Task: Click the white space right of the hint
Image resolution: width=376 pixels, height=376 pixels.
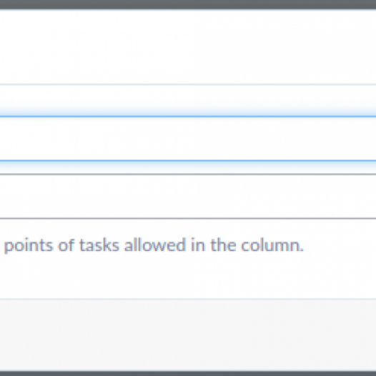Action: click(340, 246)
